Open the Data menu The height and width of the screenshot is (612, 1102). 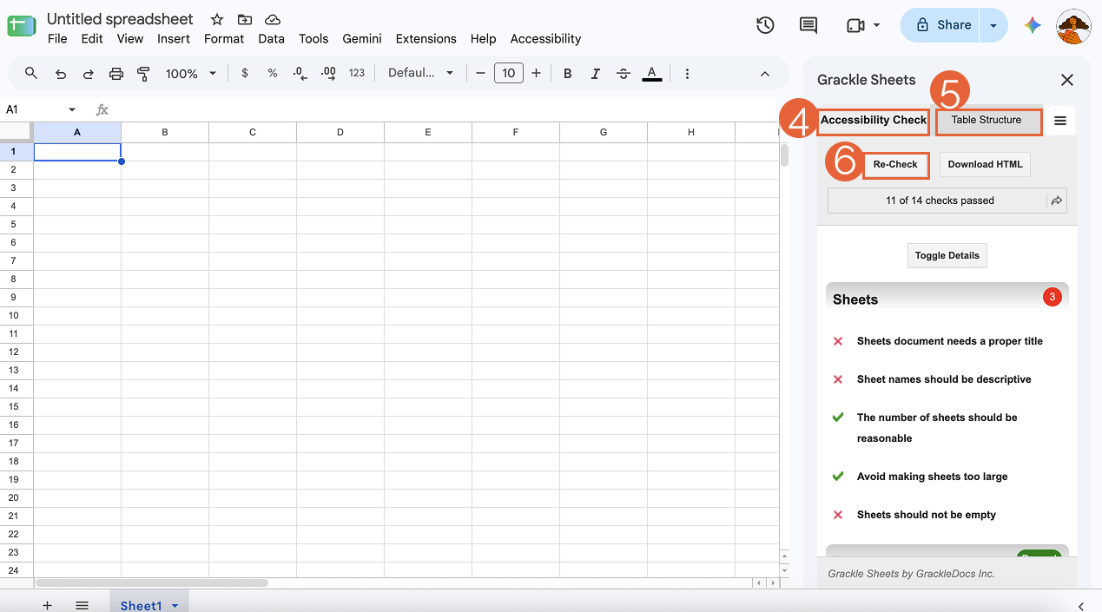coord(271,38)
